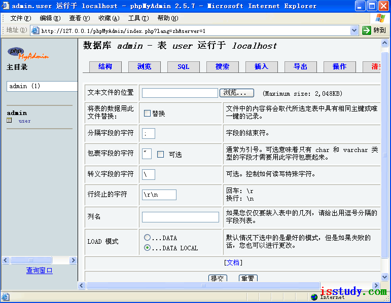Open the 帮助(H) menu

(x=168, y=18)
